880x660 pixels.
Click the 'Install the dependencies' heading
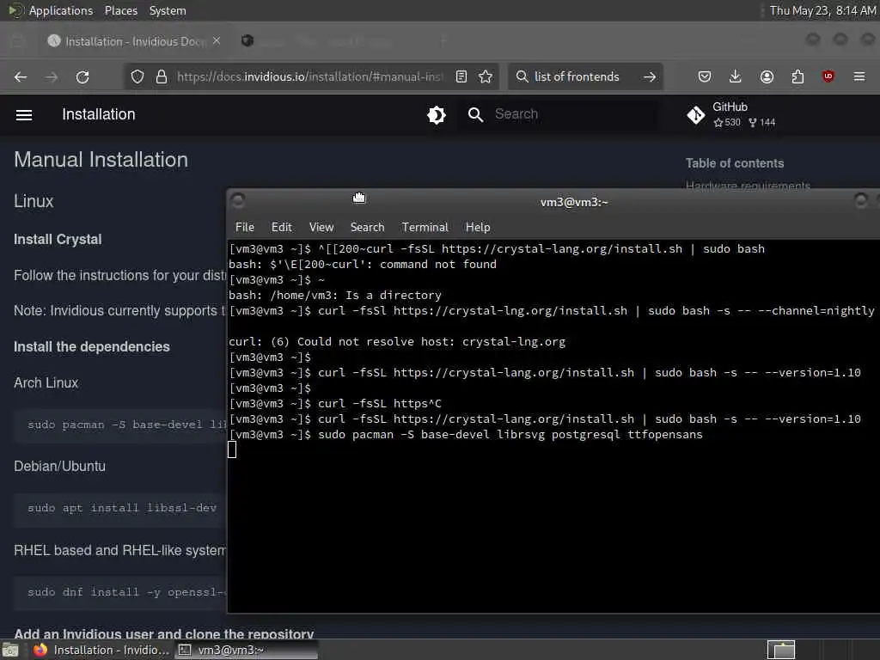pyautogui.click(x=91, y=347)
